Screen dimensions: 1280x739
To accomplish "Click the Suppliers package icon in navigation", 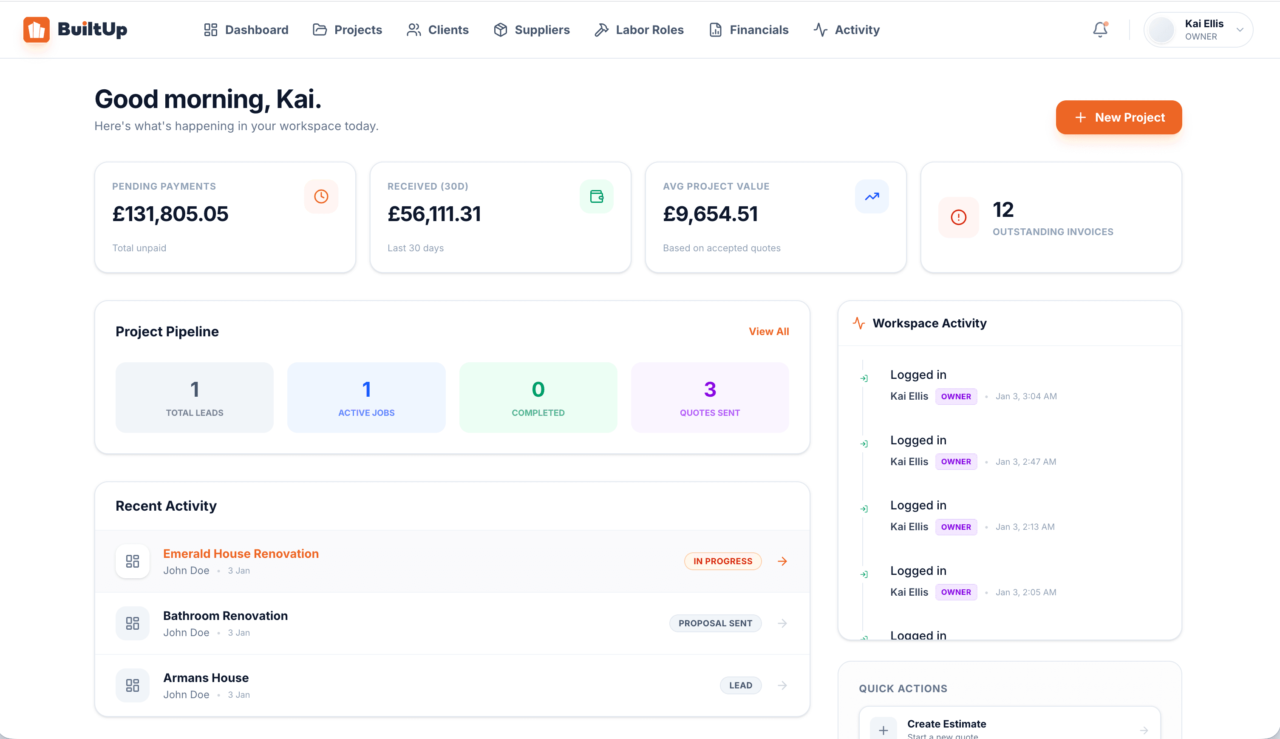I will click(499, 29).
